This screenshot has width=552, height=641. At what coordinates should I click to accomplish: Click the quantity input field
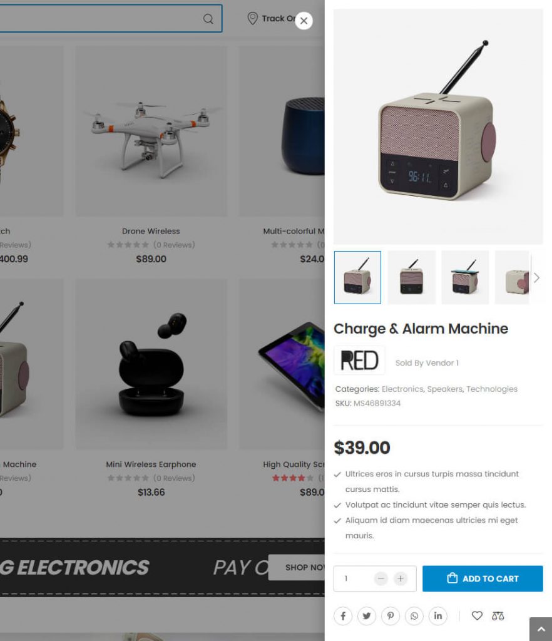pyautogui.click(x=354, y=578)
